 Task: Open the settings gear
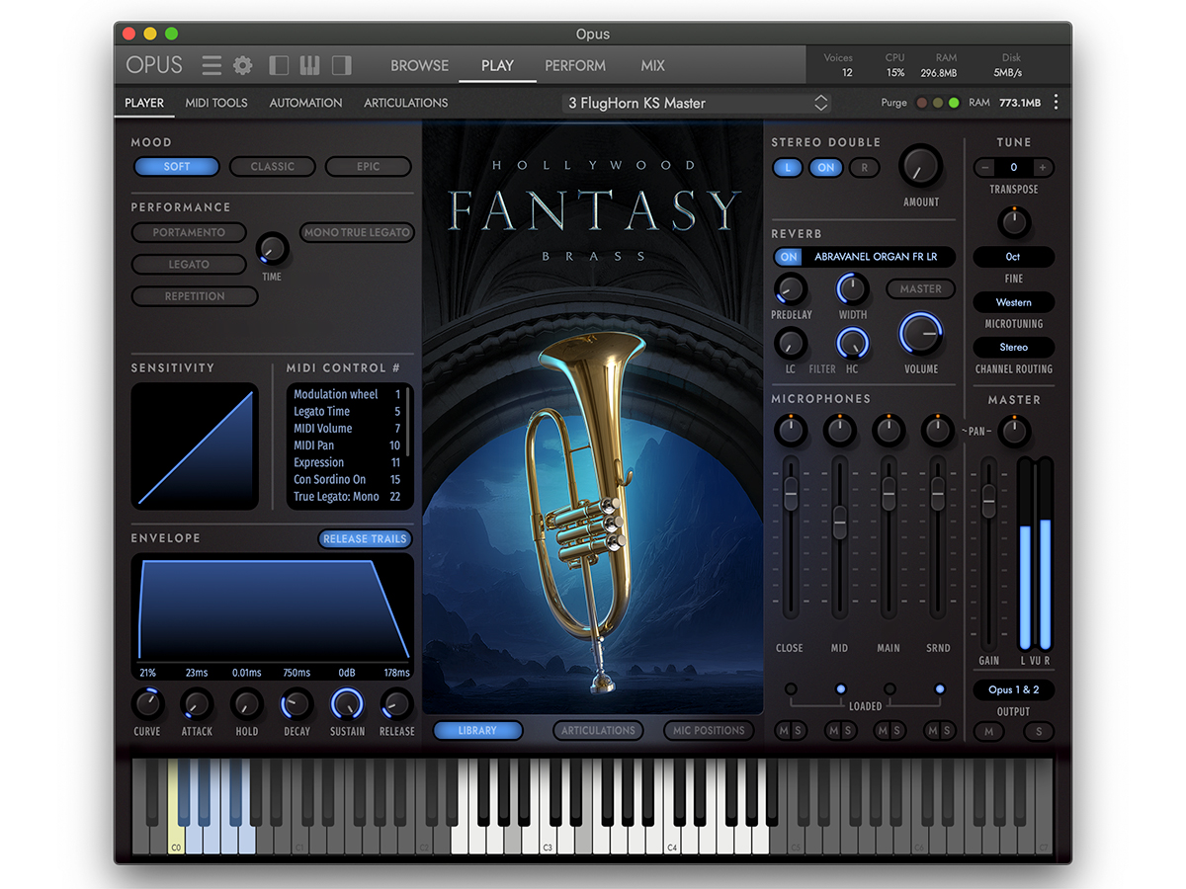242,65
